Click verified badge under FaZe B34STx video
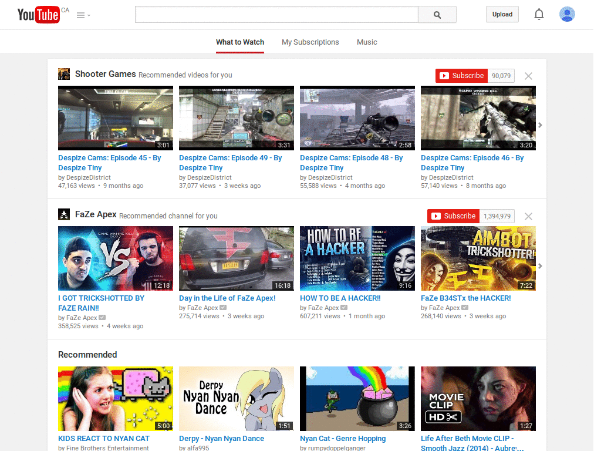 click(465, 308)
